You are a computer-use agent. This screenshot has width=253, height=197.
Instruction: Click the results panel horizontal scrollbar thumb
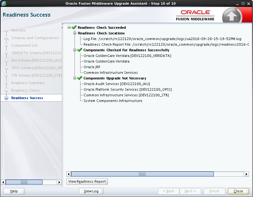pyautogui.click(x=142, y=174)
